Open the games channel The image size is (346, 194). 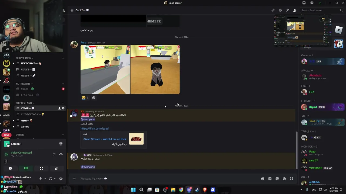(x=40, y=127)
